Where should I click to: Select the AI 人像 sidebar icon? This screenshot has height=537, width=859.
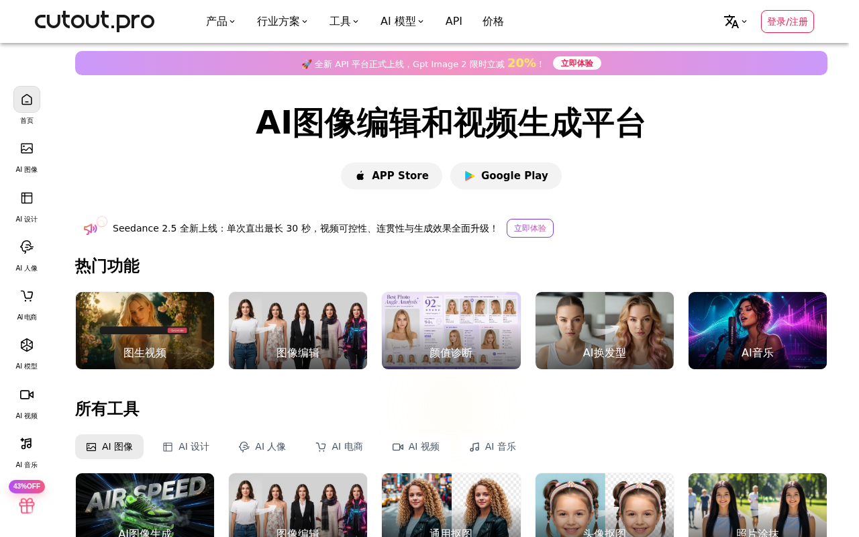pos(27,247)
